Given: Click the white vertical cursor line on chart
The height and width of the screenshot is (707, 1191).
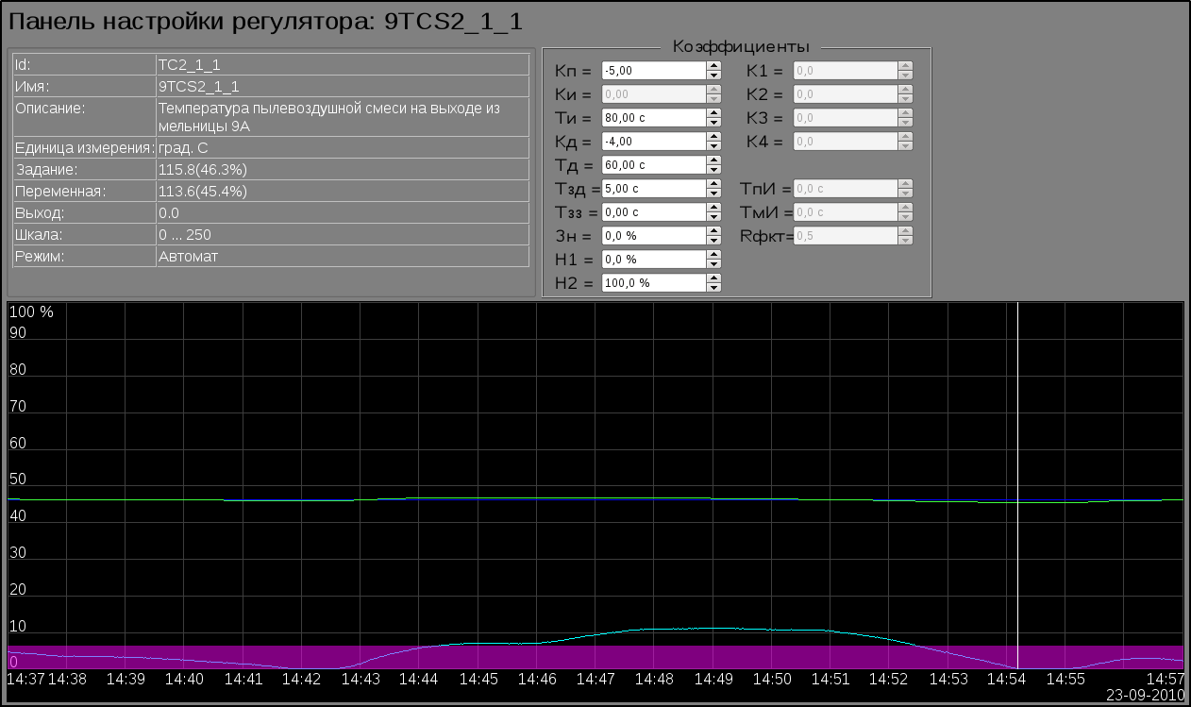Looking at the screenshot, I should click(1018, 425).
